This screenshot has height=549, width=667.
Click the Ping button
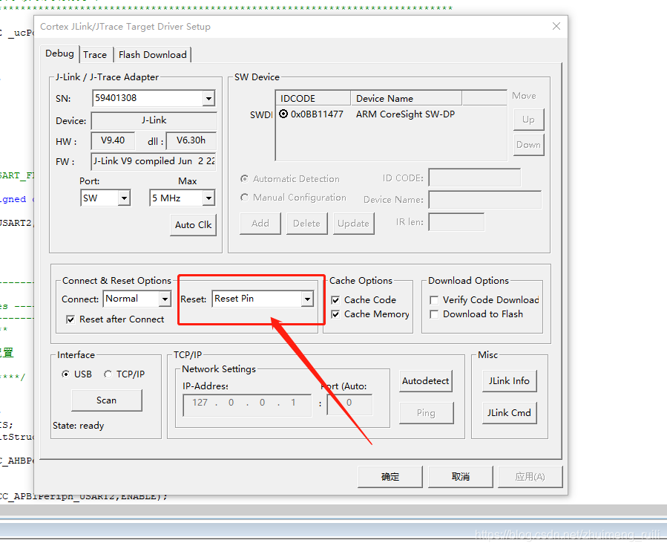(x=426, y=413)
